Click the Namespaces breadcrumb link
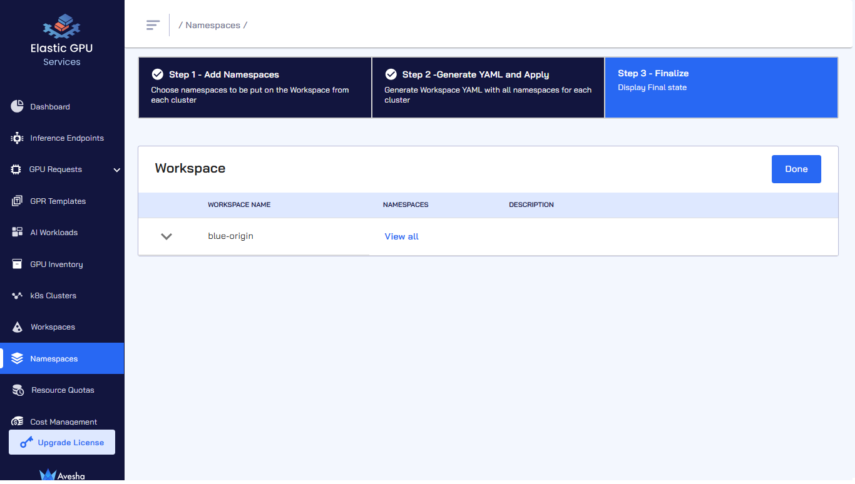 [213, 26]
